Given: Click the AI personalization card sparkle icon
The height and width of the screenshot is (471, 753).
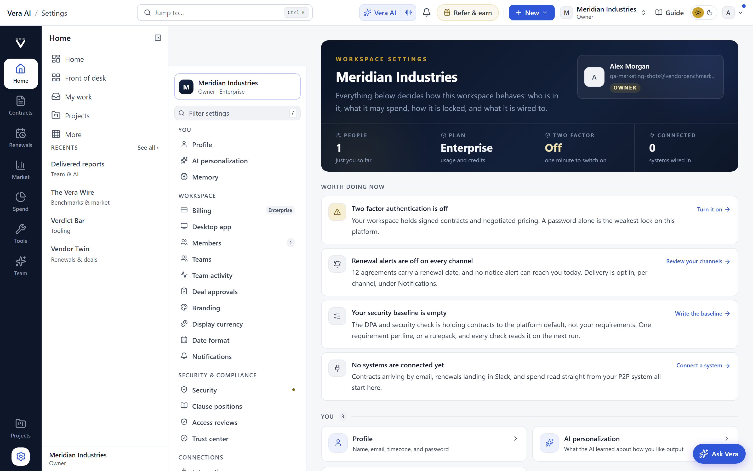Looking at the screenshot, I should tap(550, 443).
